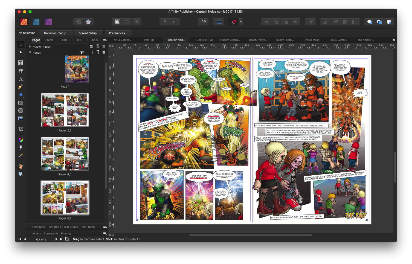Click the Document Setup button

[x=56, y=33]
